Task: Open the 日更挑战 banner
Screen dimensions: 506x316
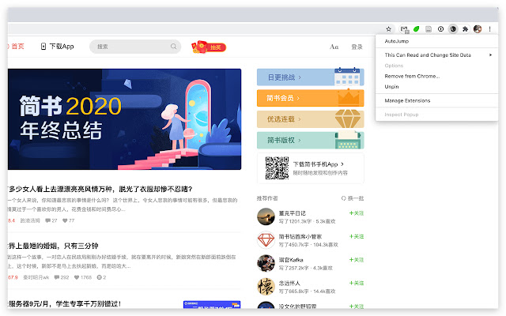Action: coord(311,77)
